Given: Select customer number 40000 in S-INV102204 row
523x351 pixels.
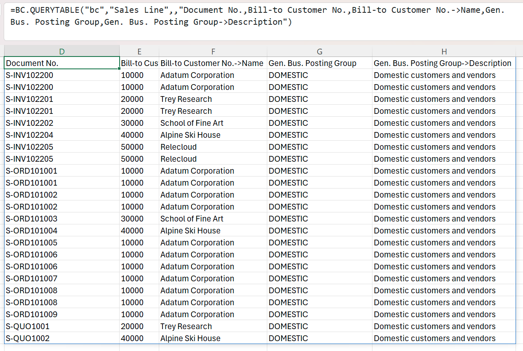Looking at the screenshot, I should (x=139, y=135).
